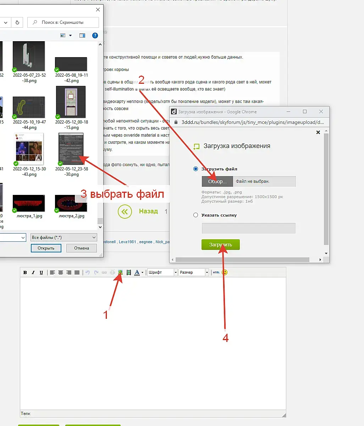Click the insert link chain icon
This screenshot has height=426, width=364.
tap(104, 273)
